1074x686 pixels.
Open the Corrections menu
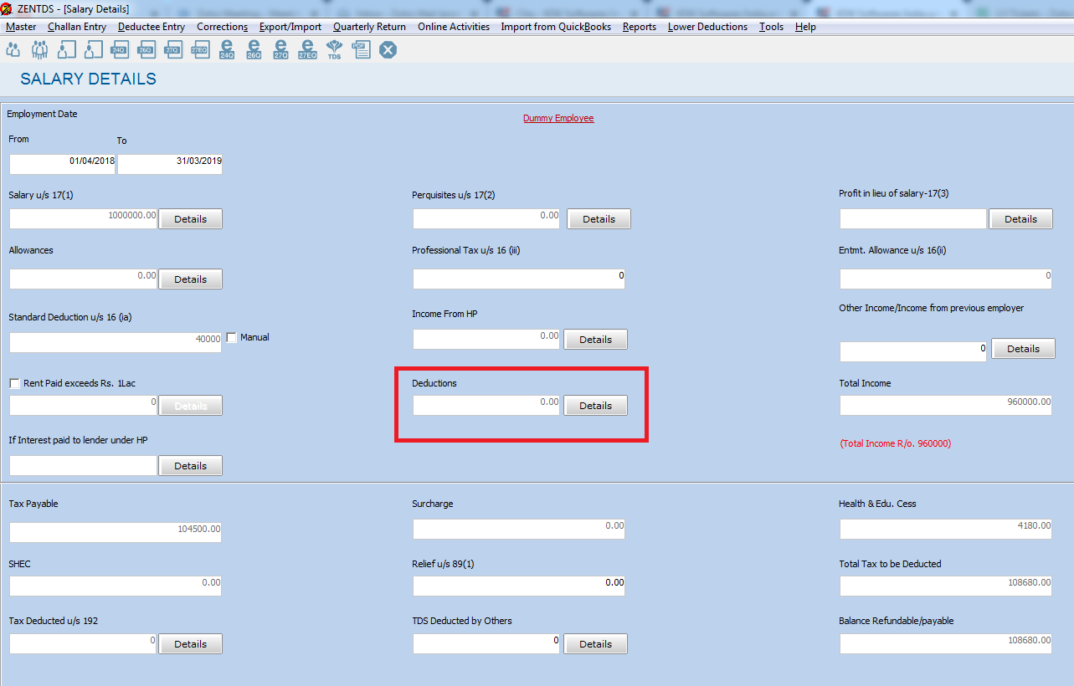point(223,27)
